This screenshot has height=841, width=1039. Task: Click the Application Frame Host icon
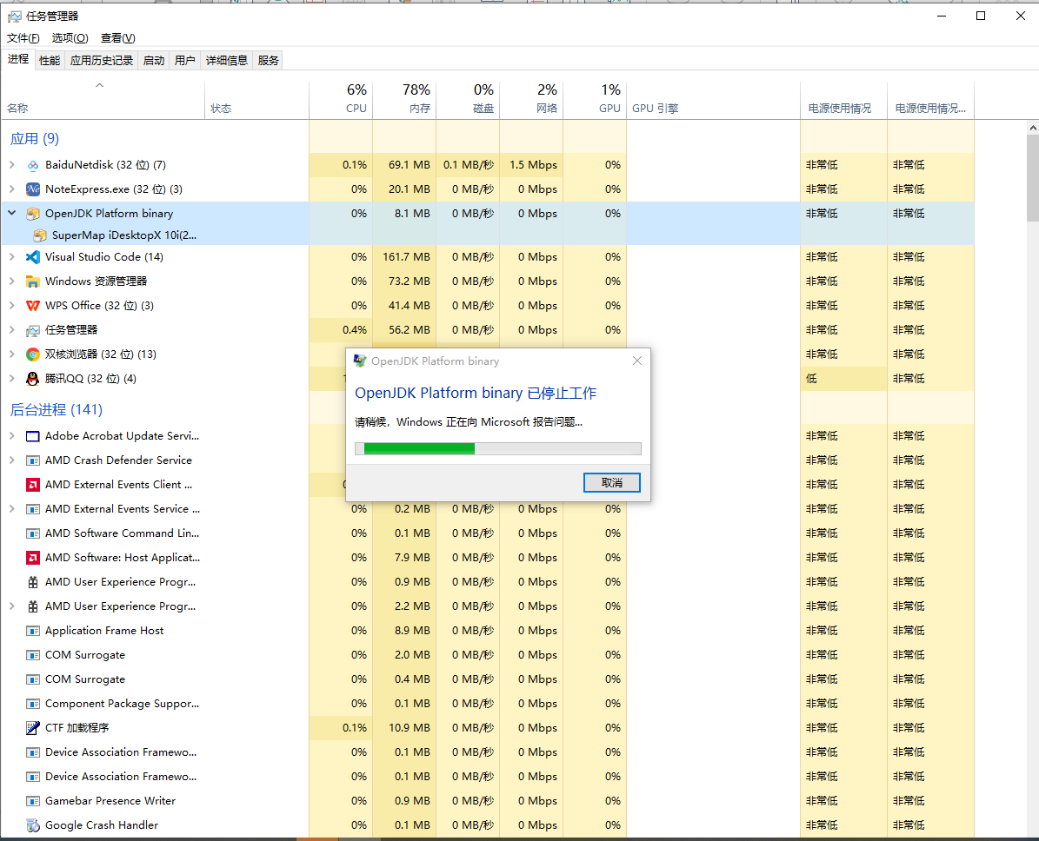[x=32, y=631]
